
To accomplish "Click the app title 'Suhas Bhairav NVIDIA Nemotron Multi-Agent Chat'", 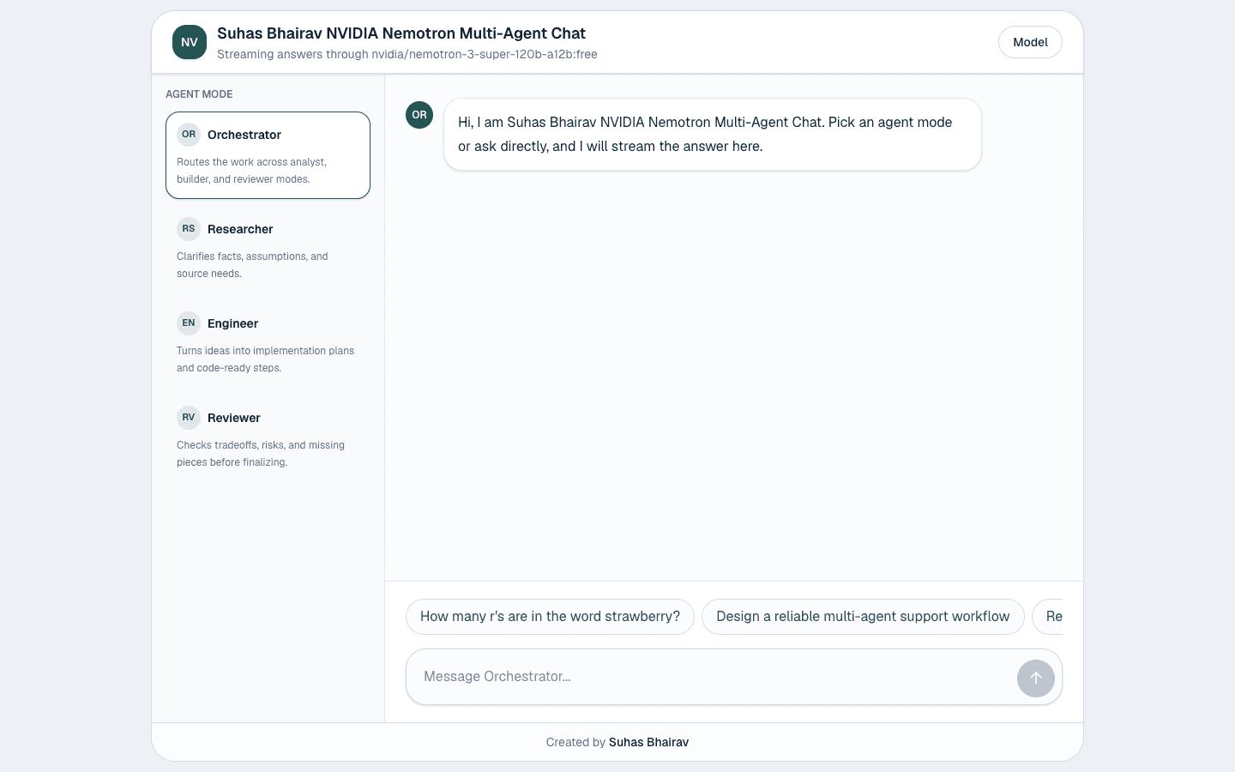I will pyautogui.click(x=401, y=33).
